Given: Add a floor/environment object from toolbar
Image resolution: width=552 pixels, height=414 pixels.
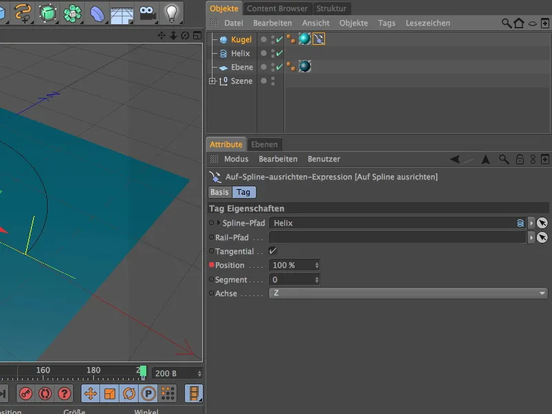Looking at the screenshot, I should pos(122,13).
